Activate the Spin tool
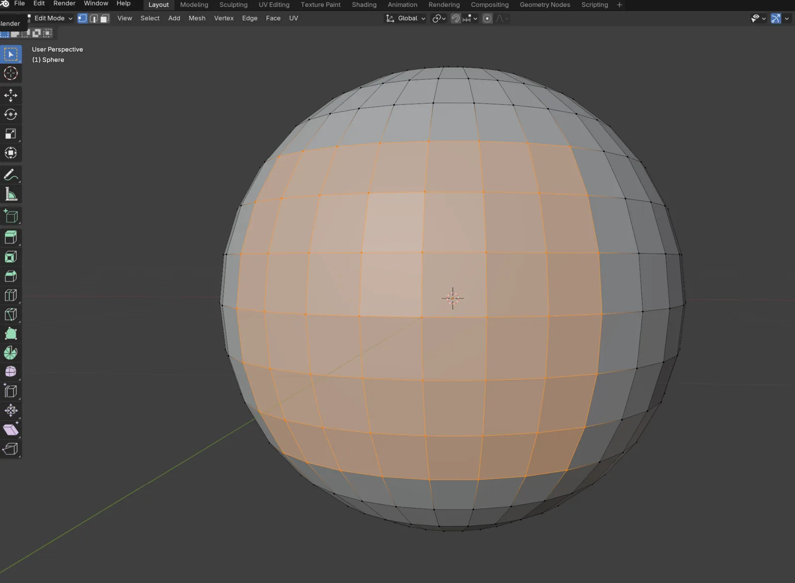795x583 pixels. coord(10,353)
